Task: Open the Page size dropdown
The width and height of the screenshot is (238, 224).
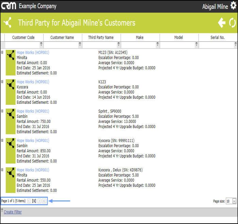Action: (x=234, y=201)
